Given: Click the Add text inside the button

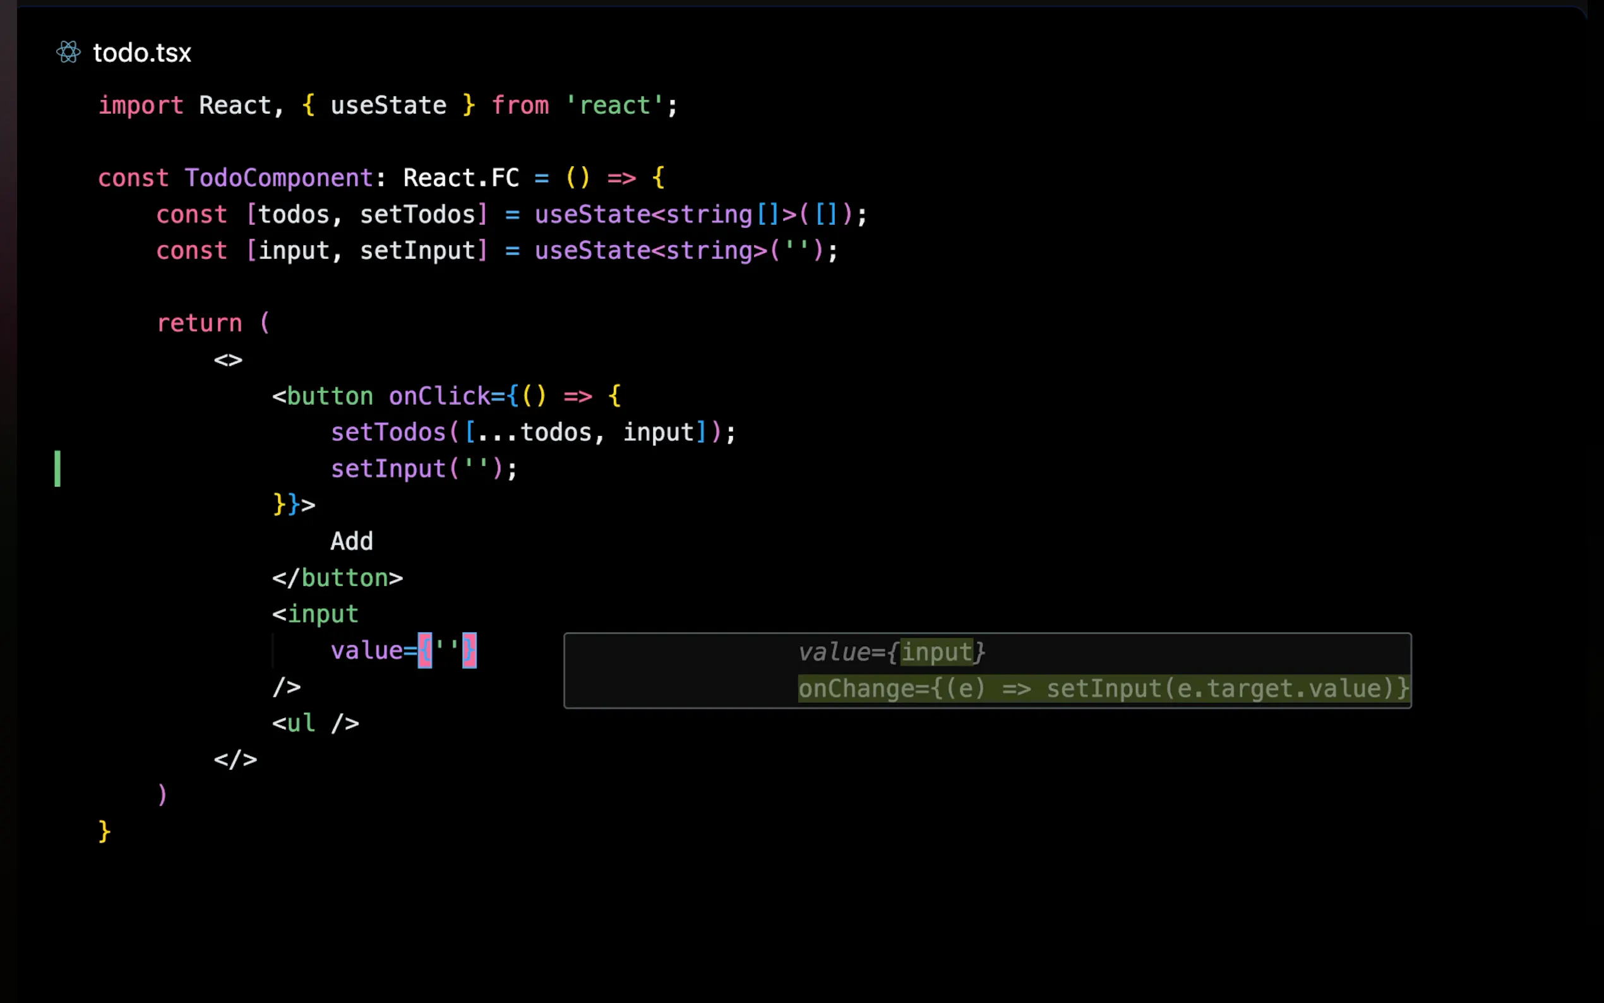Looking at the screenshot, I should coord(352,541).
